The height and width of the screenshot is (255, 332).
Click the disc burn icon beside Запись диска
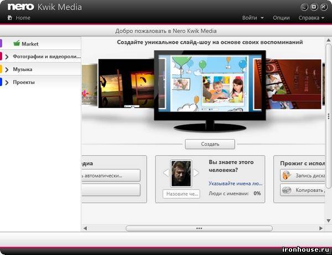[287, 175]
